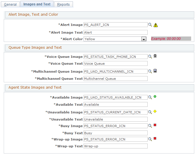Click the Wrap-up Text input field
The image size is (196, 155).
pyautogui.click(x=116, y=146)
